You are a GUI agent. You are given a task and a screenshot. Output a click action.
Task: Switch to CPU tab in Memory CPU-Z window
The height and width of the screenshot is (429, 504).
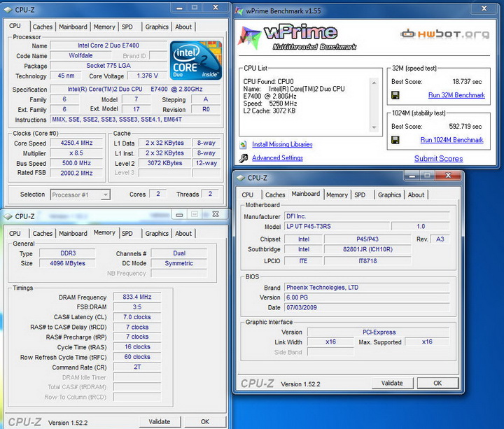pyautogui.click(x=15, y=234)
